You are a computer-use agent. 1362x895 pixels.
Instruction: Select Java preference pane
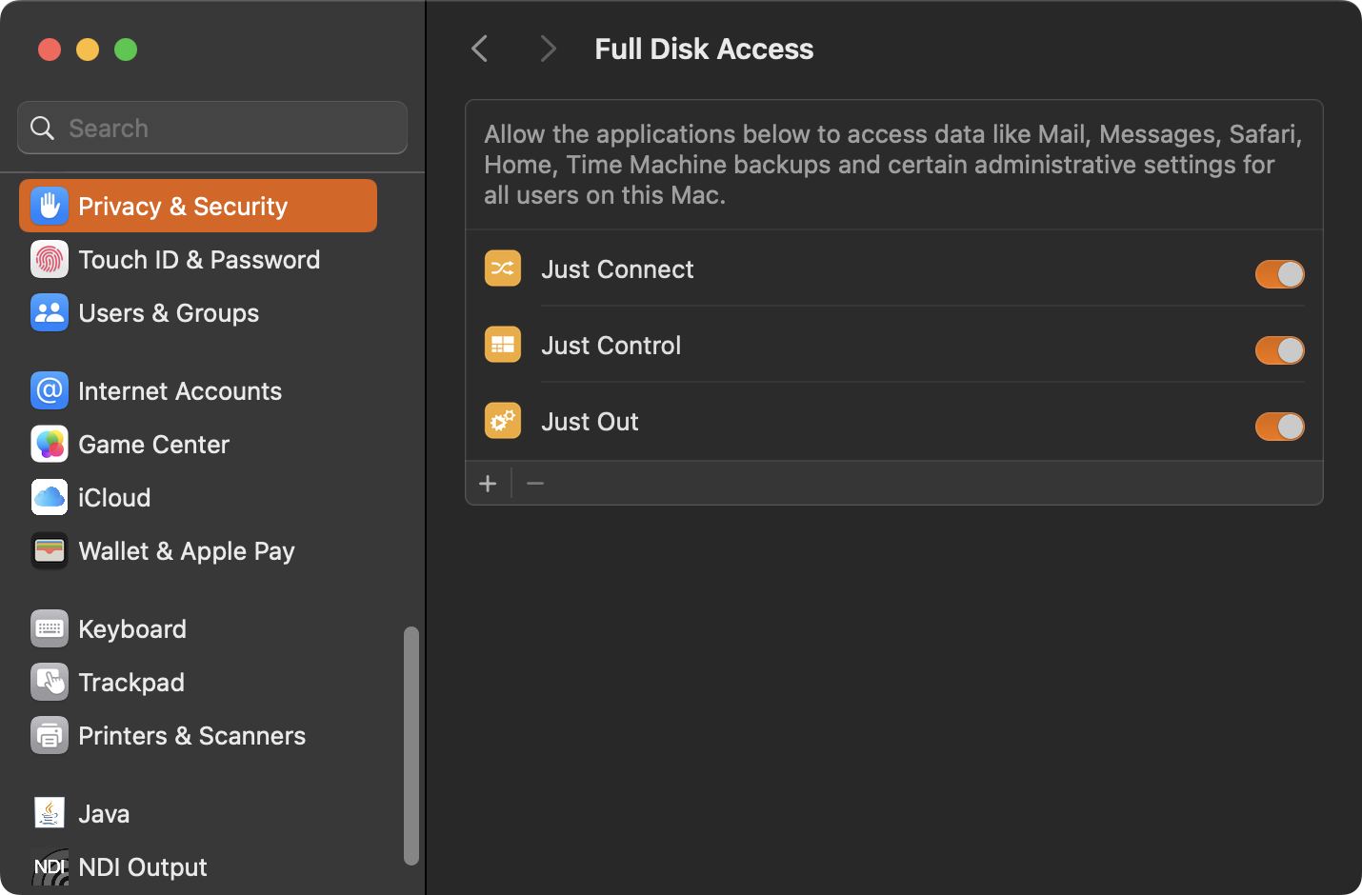tap(198, 813)
